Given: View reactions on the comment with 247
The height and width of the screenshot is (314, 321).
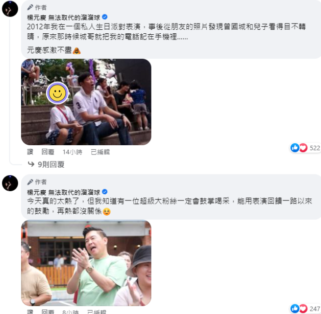Looking at the screenshot, I should 305,309.
